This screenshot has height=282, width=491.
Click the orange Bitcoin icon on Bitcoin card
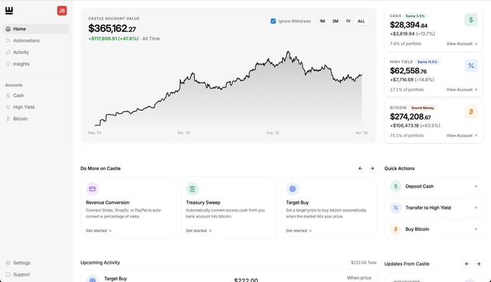point(471,112)
